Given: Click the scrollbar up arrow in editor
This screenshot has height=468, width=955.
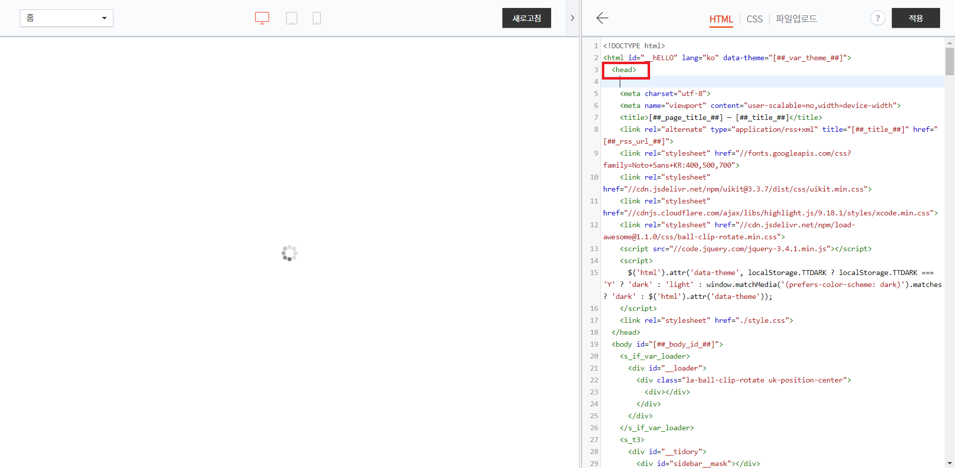Looking at the screenshot, I should (950, 43).
